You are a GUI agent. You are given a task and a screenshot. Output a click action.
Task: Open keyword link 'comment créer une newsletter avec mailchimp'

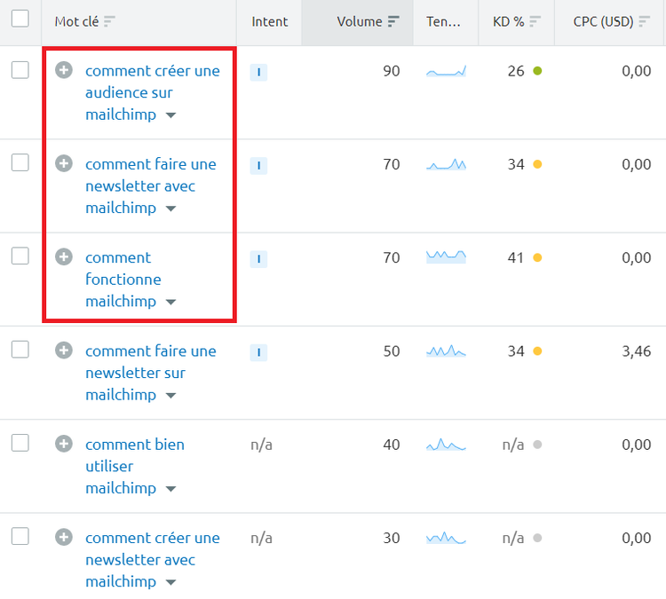point(153,560)
